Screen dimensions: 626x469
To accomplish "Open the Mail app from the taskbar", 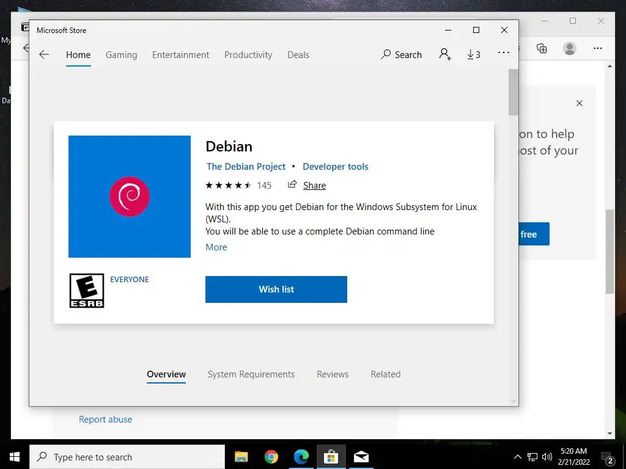I will pos(361,457).
